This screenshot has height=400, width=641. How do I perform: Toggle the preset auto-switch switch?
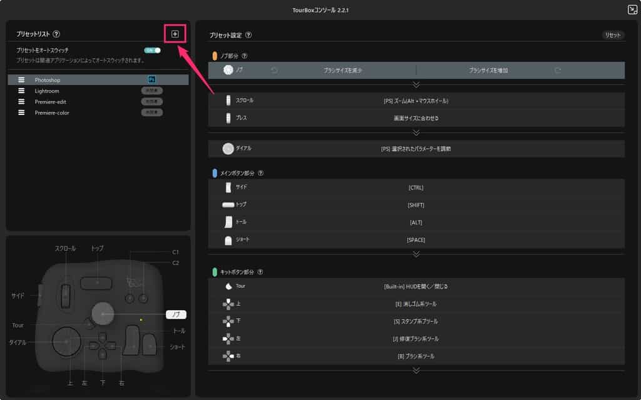click(152, 50)
